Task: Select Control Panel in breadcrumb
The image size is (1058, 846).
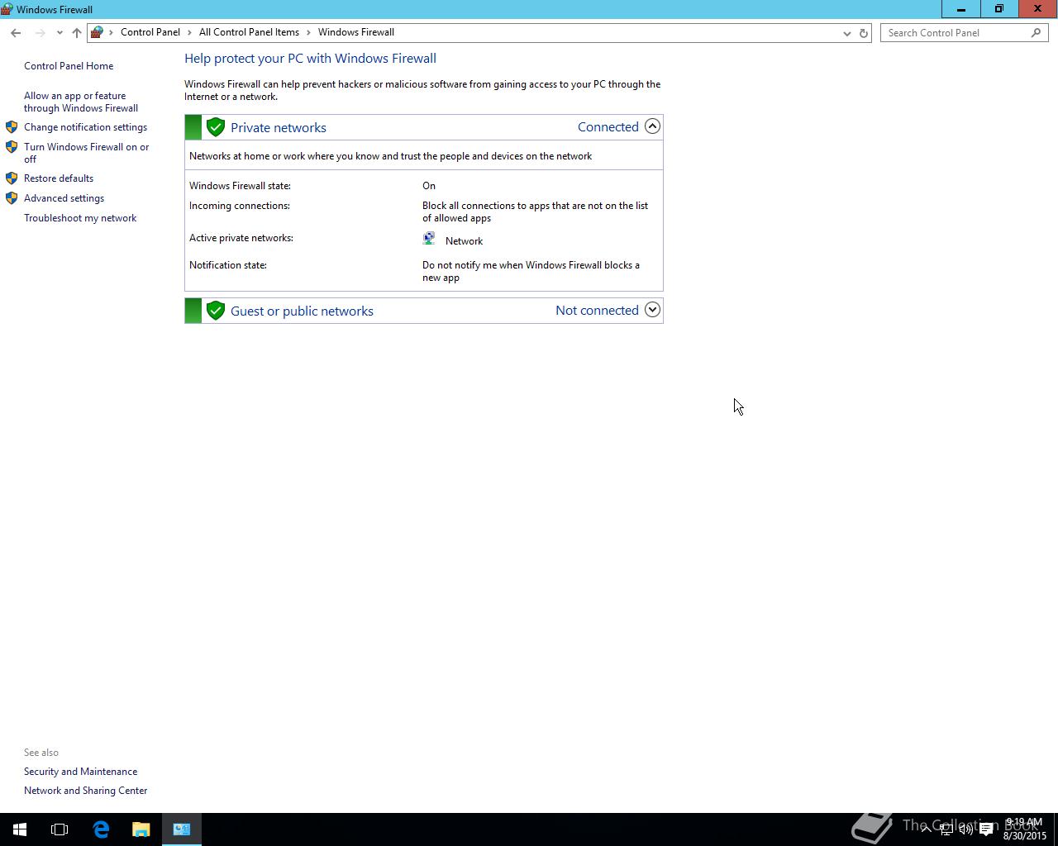Action: point(150,32)
